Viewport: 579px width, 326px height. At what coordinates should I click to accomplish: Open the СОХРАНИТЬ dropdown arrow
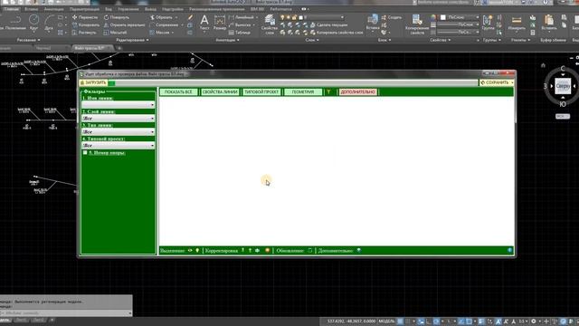coord(512,82)
